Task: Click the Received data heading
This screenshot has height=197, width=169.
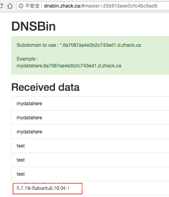Action: (x=45, y=87)
